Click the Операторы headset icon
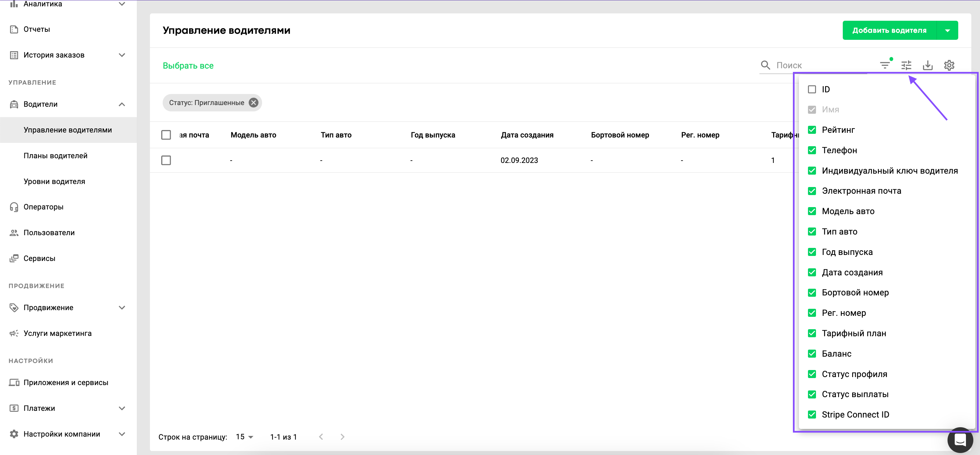Viewport: 980px width, 455px height. [x=14, y=207]
